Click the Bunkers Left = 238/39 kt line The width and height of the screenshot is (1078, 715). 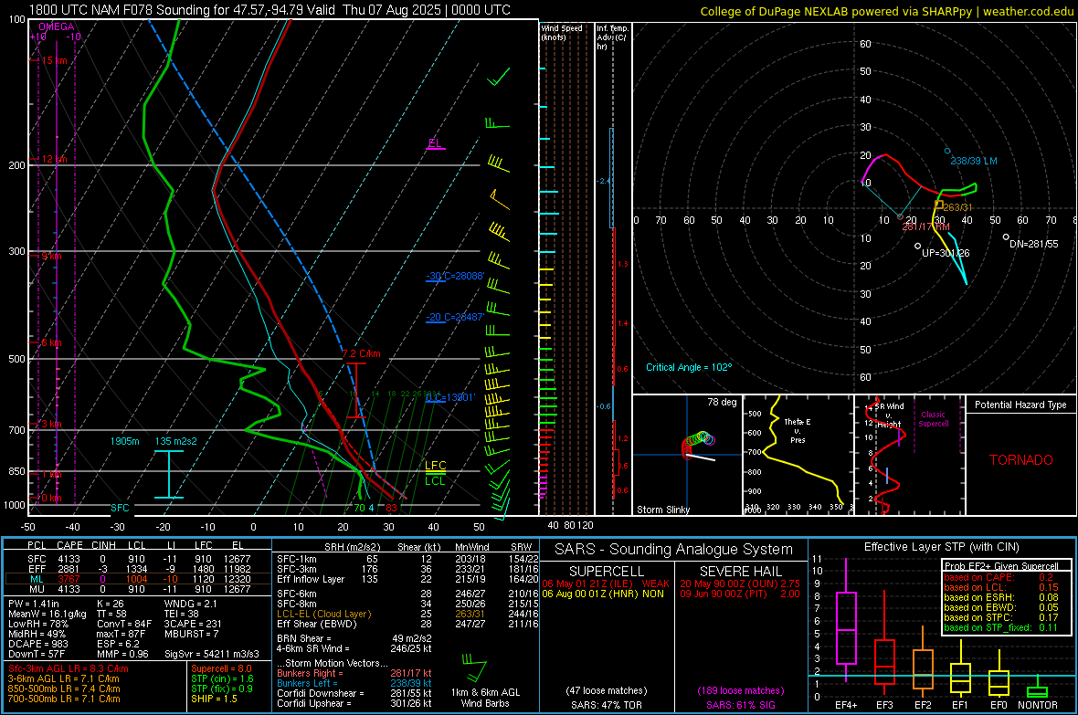pyautogui.click(x=354, y=683)
